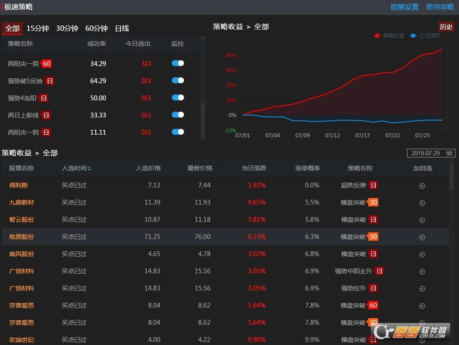Click the red 策略收益 legend marker
This screenshot has width=459, height=345.
[377, 36]
